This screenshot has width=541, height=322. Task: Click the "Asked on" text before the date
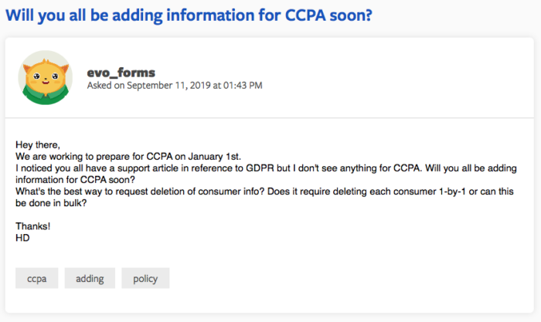pyautogui.click(x=107, y=86)
